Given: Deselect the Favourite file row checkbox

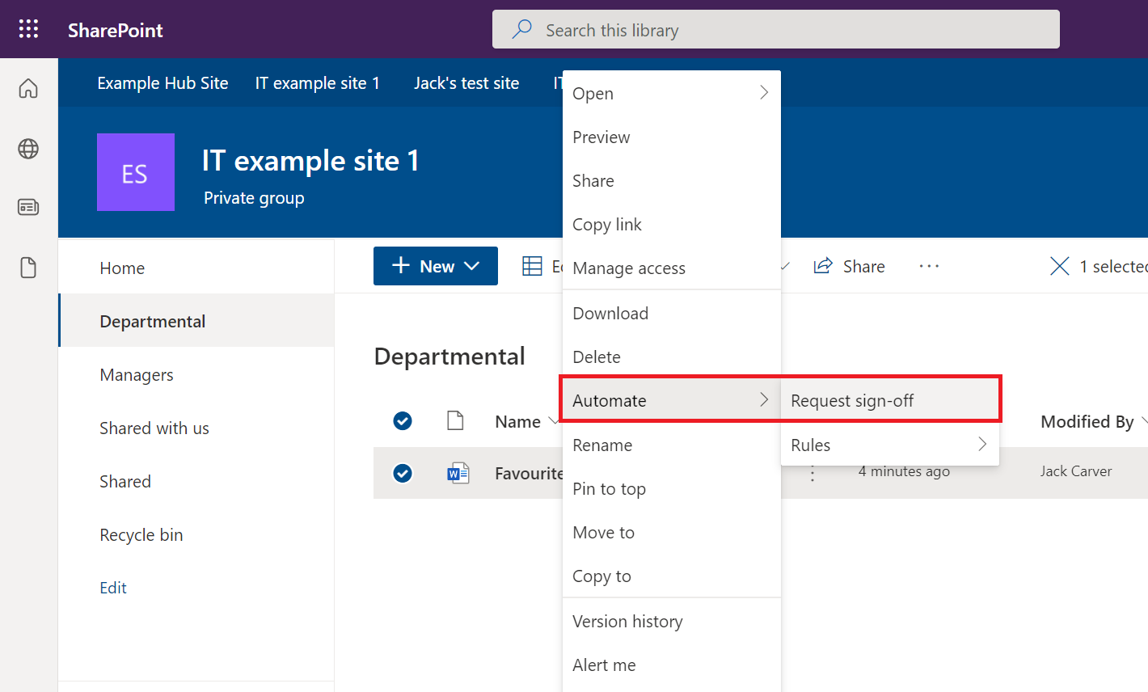Looking at the screenshot, I should (402, 473).
